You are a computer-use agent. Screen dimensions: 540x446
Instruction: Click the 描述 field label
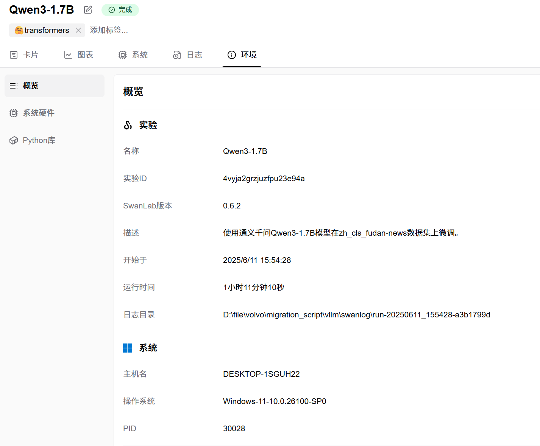(x=131, y=233)
